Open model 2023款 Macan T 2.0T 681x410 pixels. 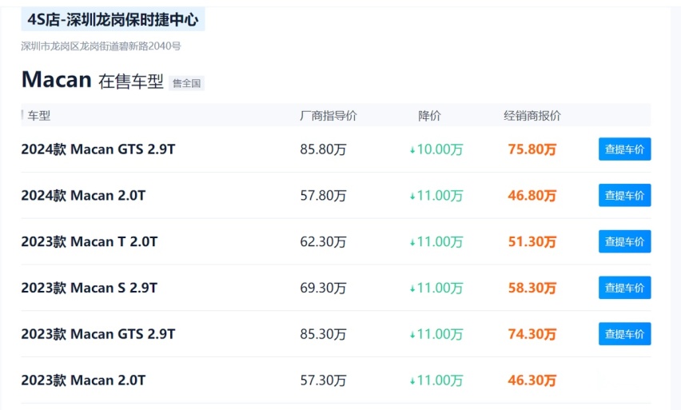[x=90, y=241]
